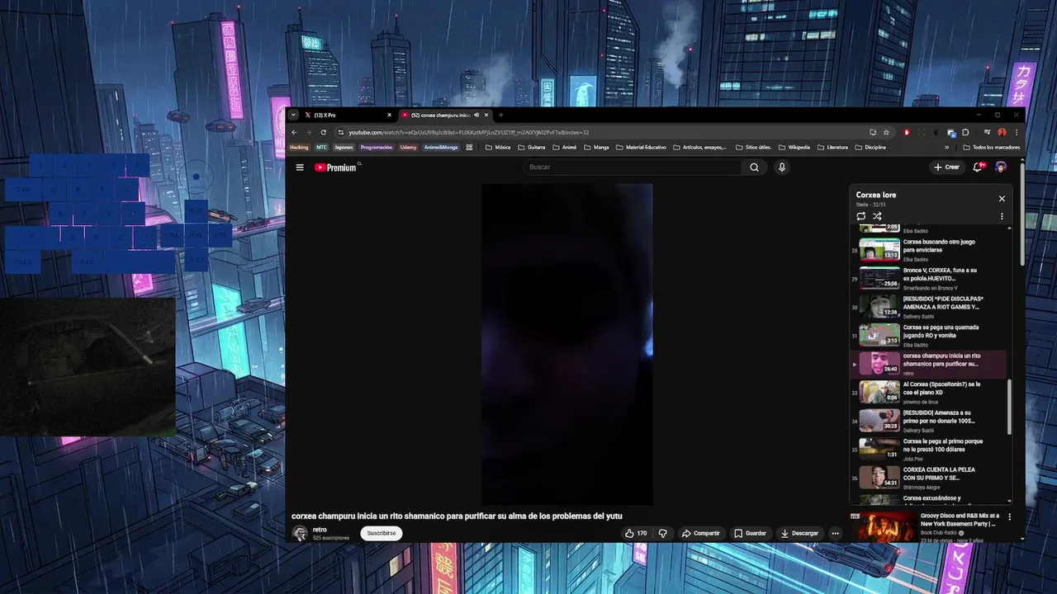This screenshot has width=1057, height=594.
Task: Click the playlist panel scrollbar thumb
Action: pyautogui.click(x=1009, y=407)
